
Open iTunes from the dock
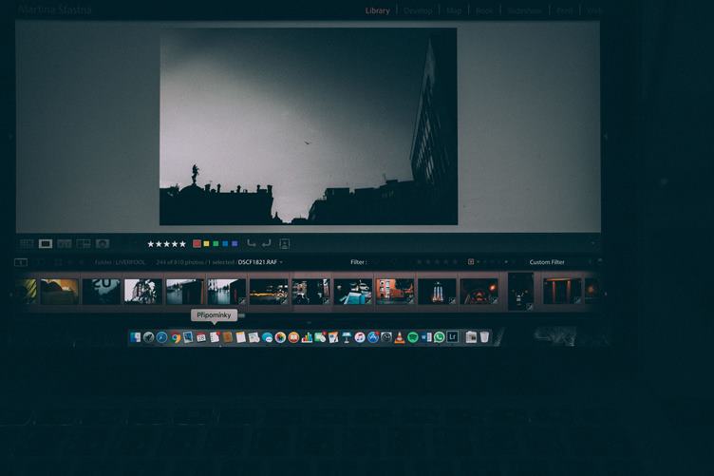[x=360, y=337]
